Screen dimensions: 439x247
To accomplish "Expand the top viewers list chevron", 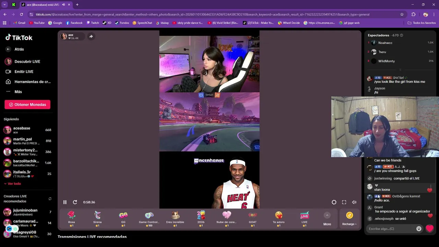I will [400, 70].
